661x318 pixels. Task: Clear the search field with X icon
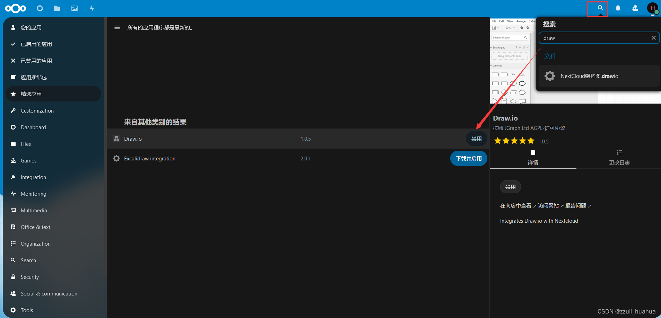pyautogui.click(x=653, y=38)
